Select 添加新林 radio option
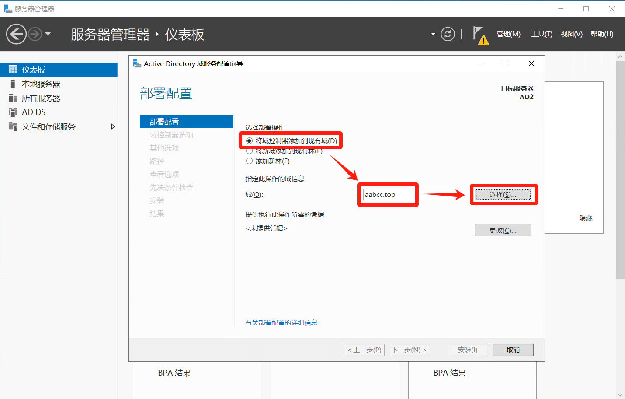Viewport: 625px width, 399px height. point(249,161)
